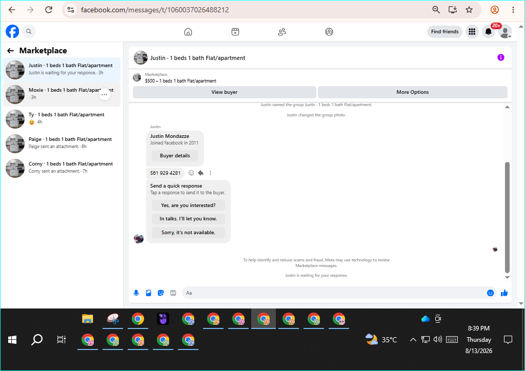The image size is (525, 371).
Task: Send a thumbs-up like
Action: (x=504, y=293)
